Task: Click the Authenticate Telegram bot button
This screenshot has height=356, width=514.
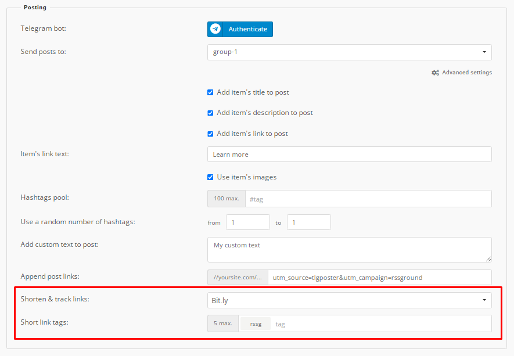Action: (x=240, y=29)
